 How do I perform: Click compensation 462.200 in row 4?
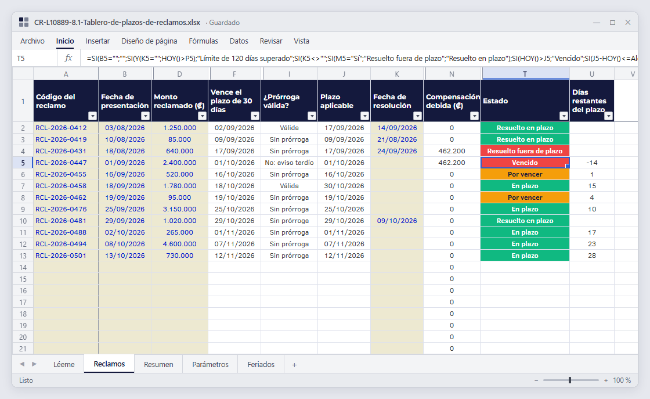[x=452, y=151]
